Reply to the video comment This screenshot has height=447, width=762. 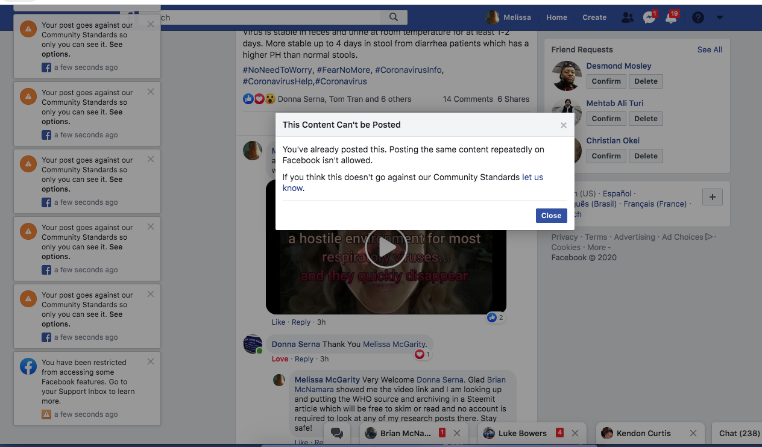301,322
